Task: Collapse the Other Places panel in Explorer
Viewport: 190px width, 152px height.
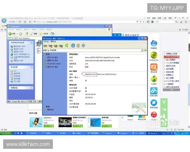Action: click(x=31, y=67)
